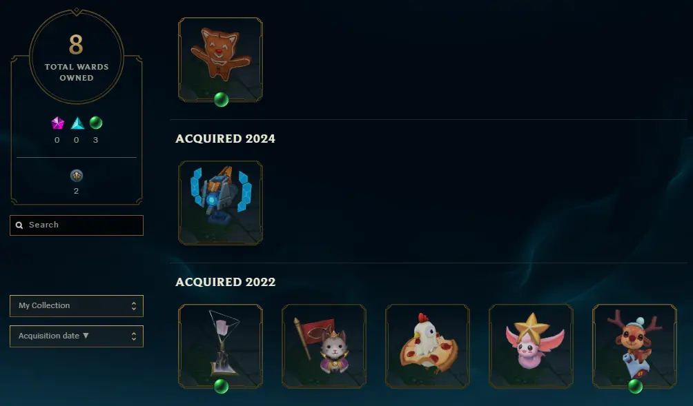The height and width of the screenshot is (406, 693).
Task: Select the reindeer ward skin
Action: point(634,347)
